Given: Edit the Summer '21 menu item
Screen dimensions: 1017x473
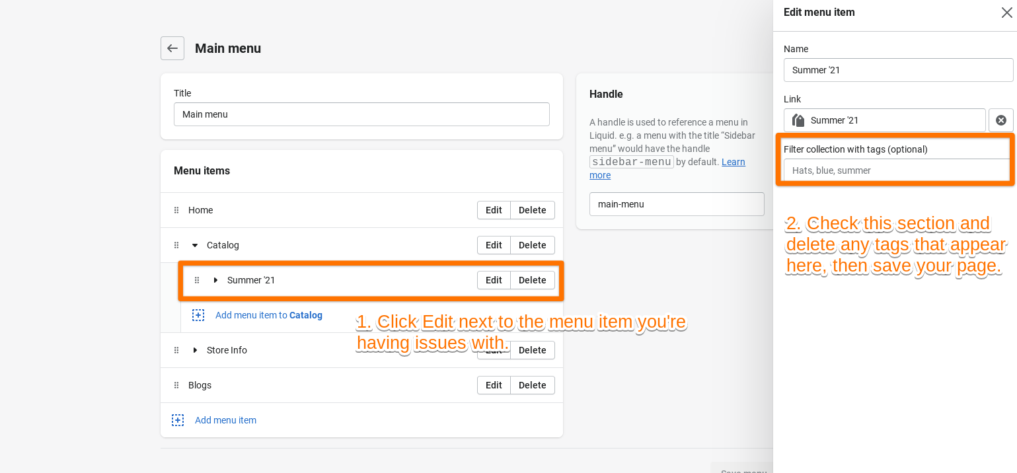Looking at the screenshot, I should click(494, 280).
